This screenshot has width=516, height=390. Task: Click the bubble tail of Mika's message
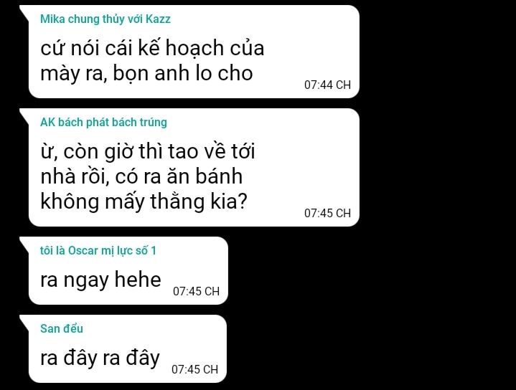[x=25, y=11]
